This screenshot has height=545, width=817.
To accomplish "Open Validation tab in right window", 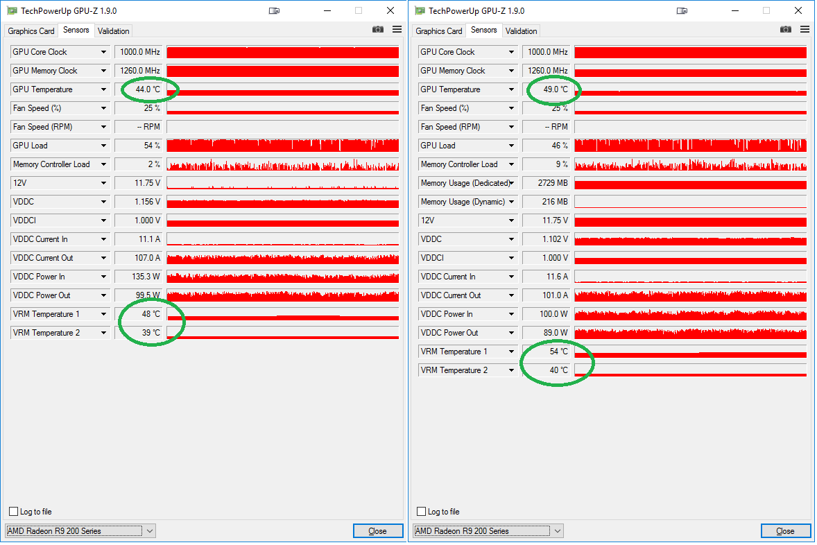I will tap(521, 31).
